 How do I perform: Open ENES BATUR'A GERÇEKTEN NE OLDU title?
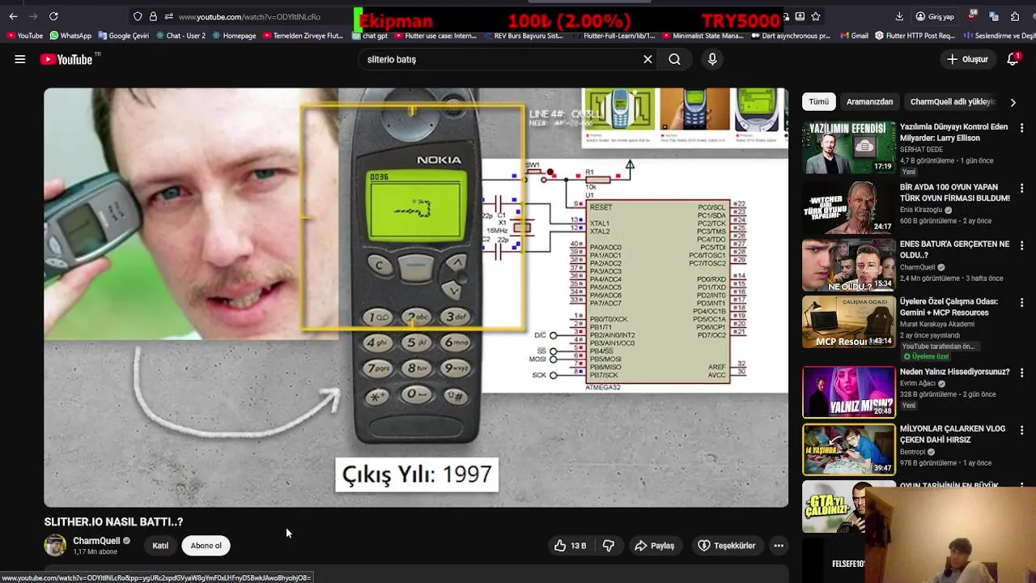click(954, 249)
